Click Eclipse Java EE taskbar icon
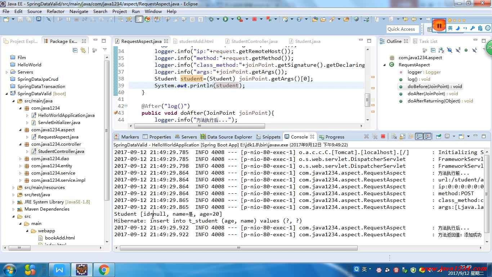The width and height of the screenshot is (492, 277). pyautogui.click(x=82, y=269)
